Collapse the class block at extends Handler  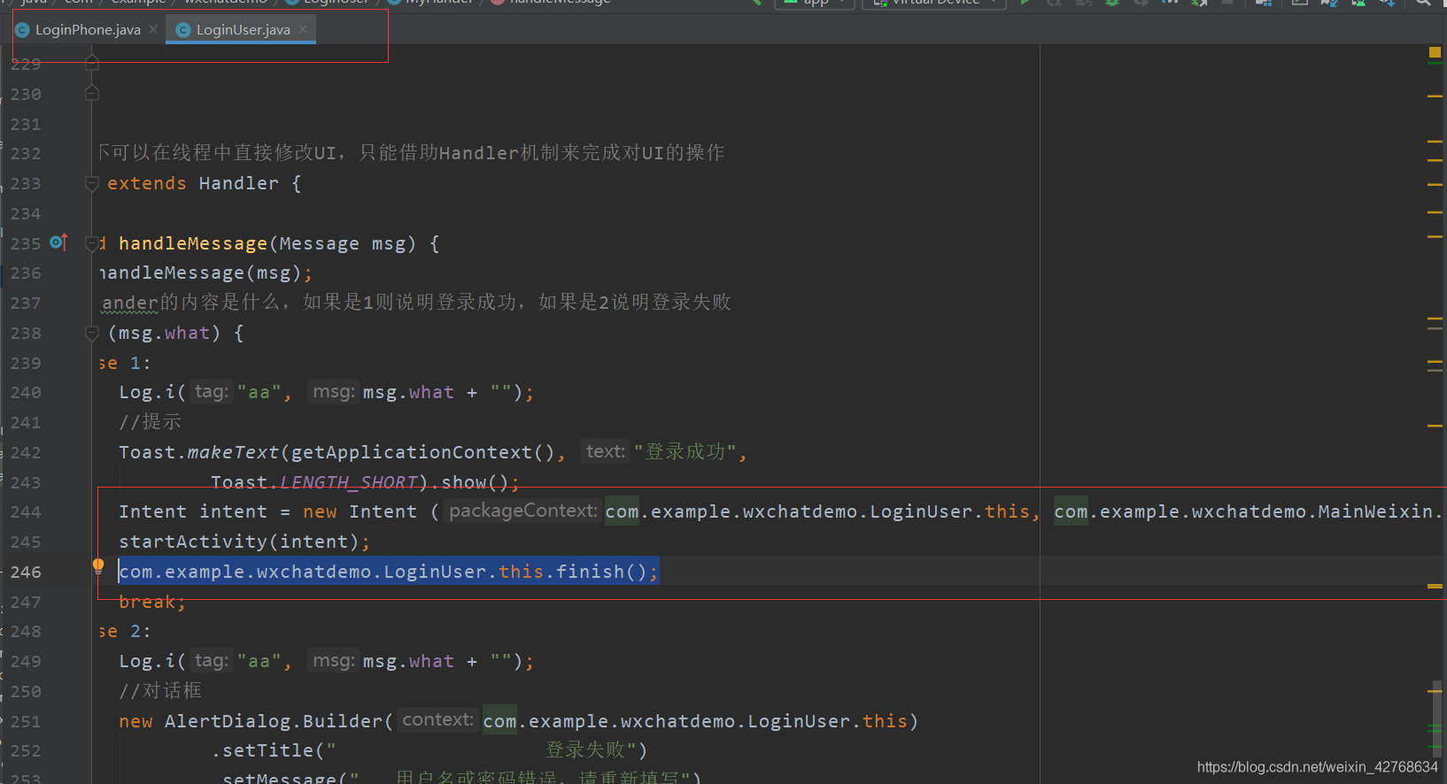91,183
